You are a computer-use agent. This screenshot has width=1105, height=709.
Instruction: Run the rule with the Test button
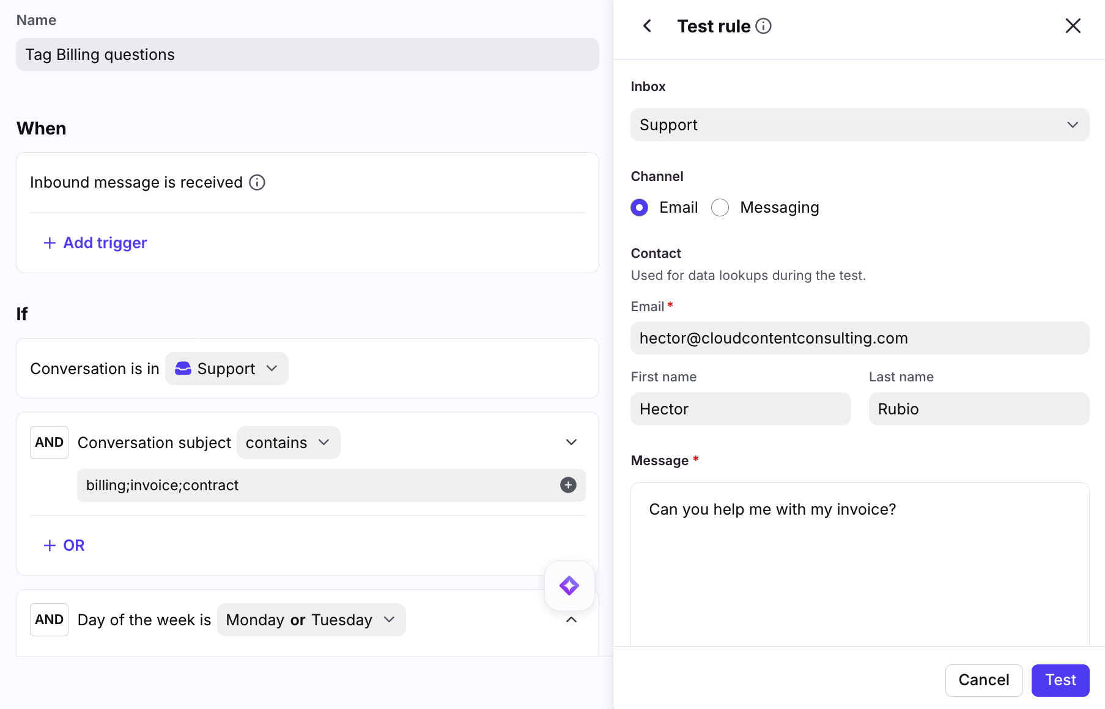(x=1060, y=680)
